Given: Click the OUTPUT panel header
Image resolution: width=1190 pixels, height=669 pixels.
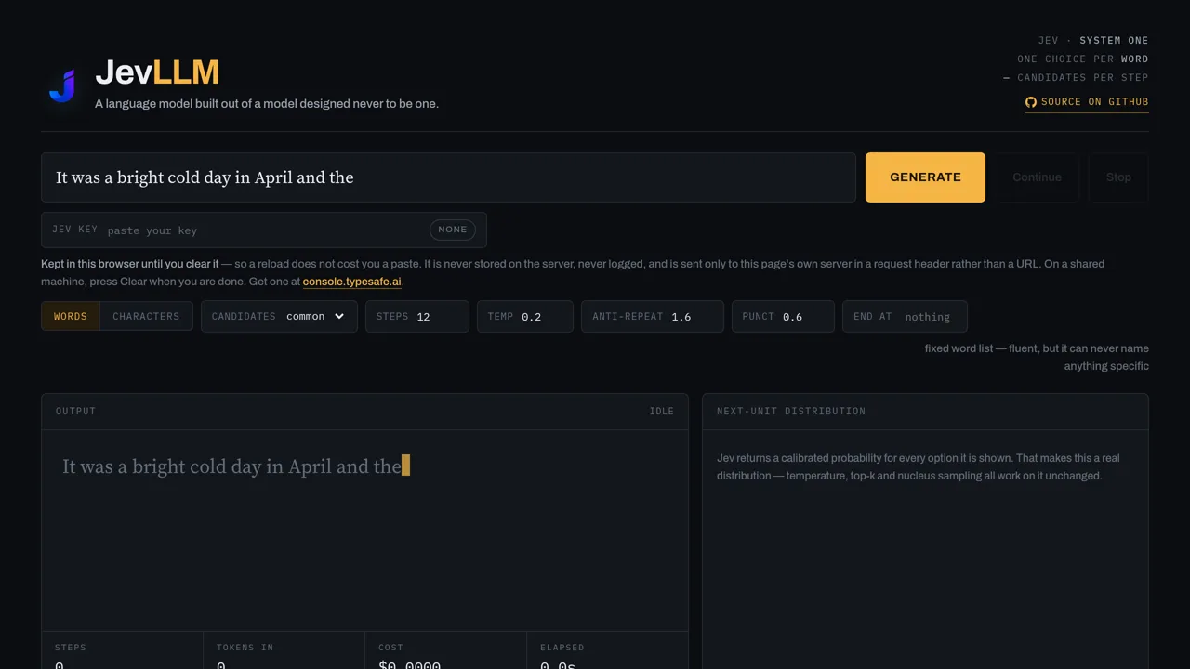Looking at the screenshot, I should 364,412.
